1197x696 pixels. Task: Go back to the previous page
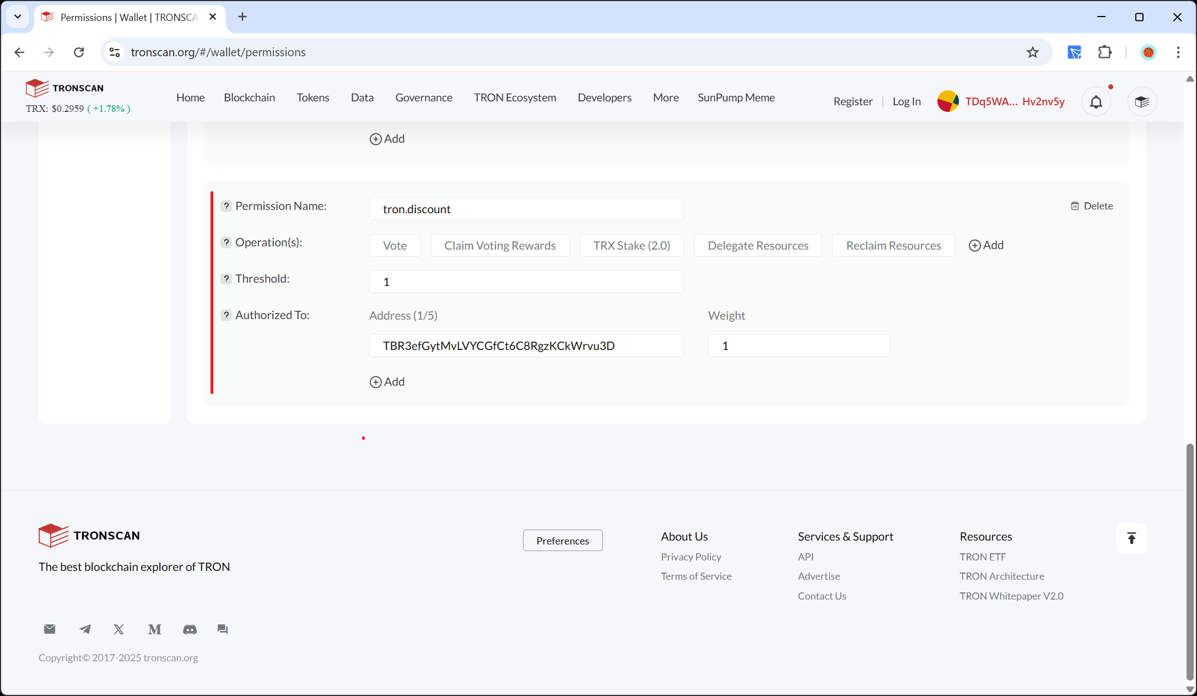click(19, 52)
